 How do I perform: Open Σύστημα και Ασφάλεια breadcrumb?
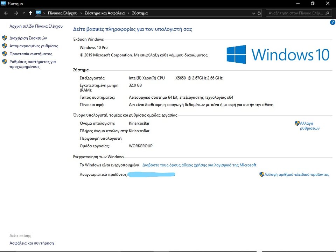tap(105, 13)
